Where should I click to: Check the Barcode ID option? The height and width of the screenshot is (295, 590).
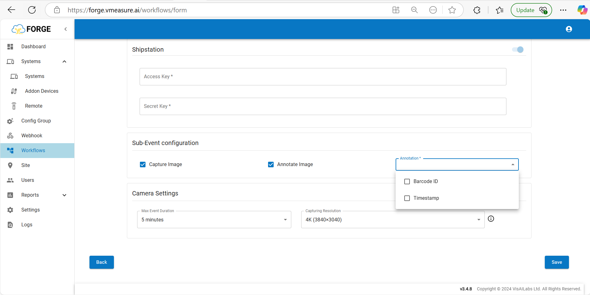pyautogui.click(x=407, y=182)
